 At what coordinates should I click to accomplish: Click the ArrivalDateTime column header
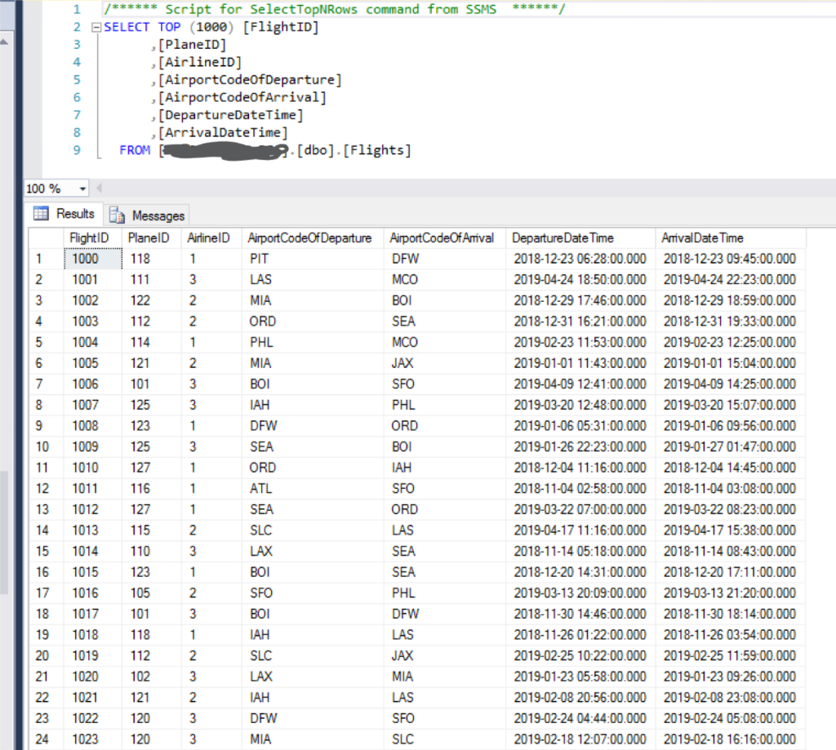point(702,238)
